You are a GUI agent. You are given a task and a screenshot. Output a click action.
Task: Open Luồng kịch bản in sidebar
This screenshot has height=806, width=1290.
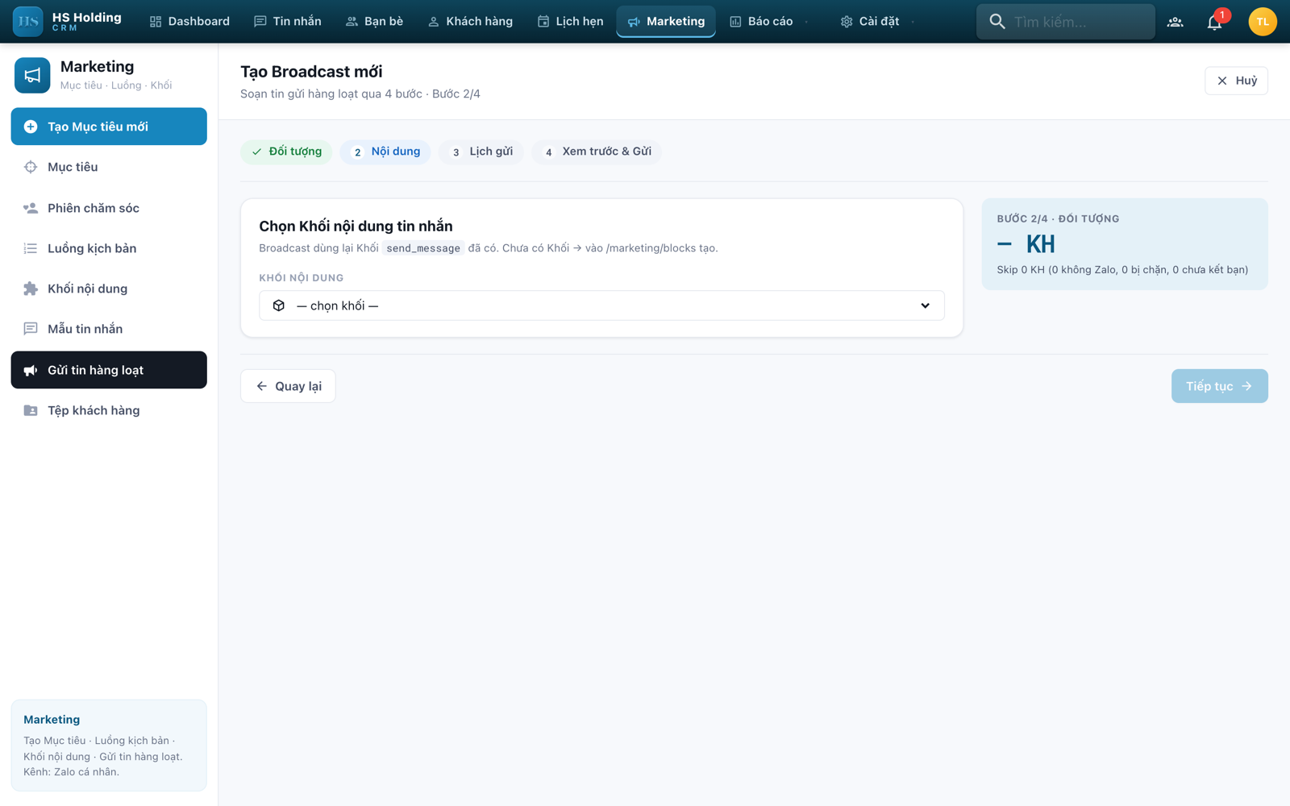109,248
